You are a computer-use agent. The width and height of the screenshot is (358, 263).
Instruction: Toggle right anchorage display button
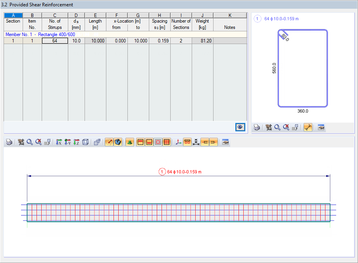click(x=214, y=142)
